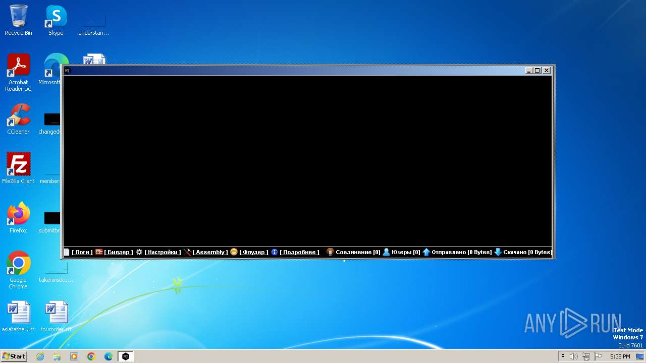Open the Настройки settings link
Screen dimensions: 646x363
pyautogui.click(x=163, y=252)
